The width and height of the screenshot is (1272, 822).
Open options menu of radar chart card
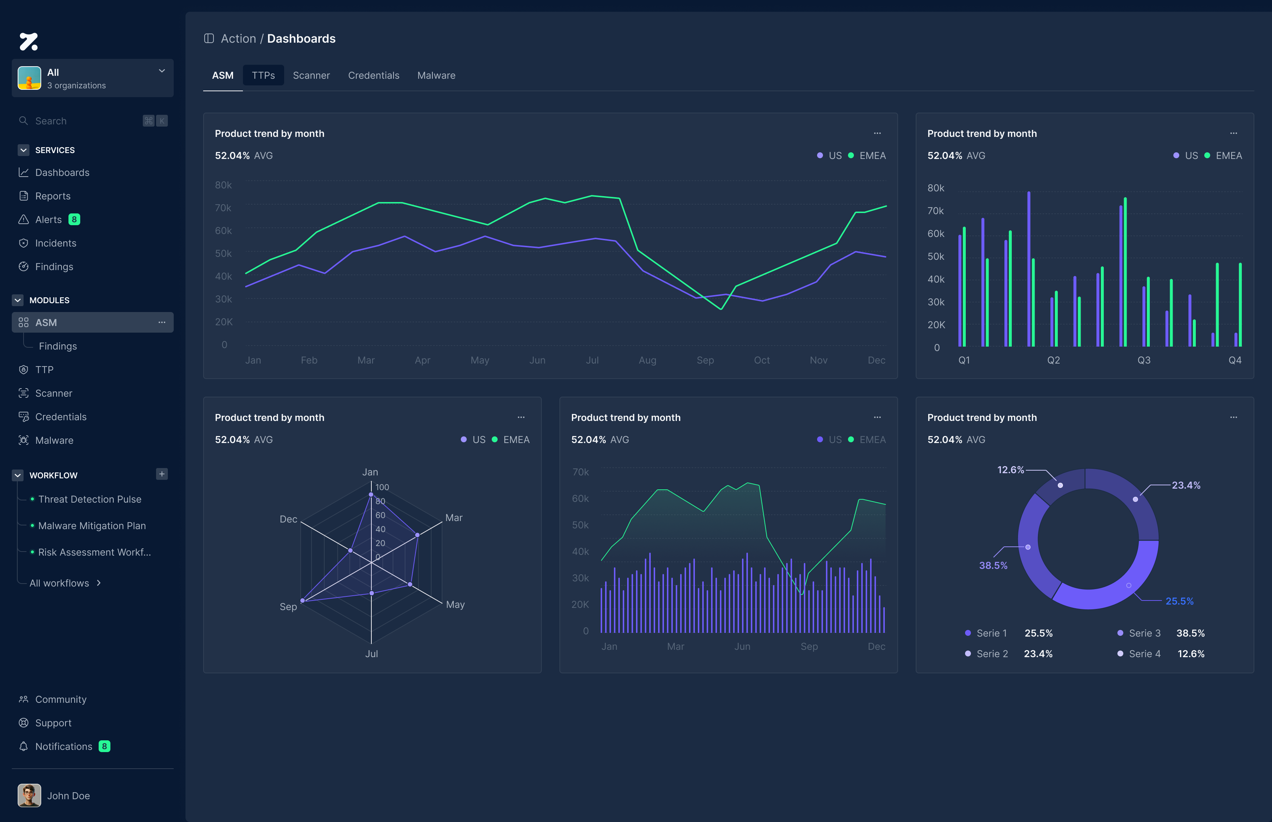pos(521,417)
